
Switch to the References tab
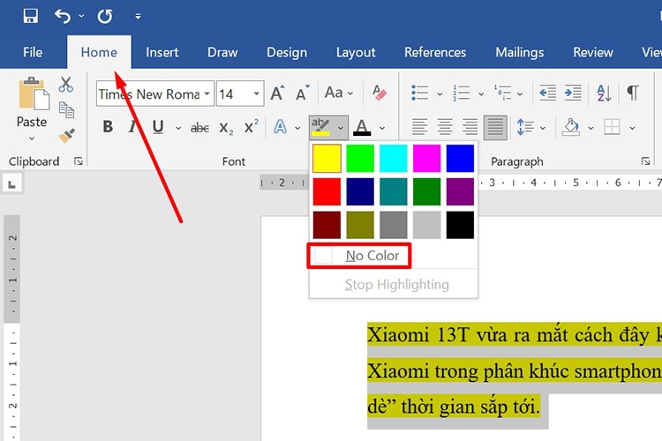pos(435,52)
